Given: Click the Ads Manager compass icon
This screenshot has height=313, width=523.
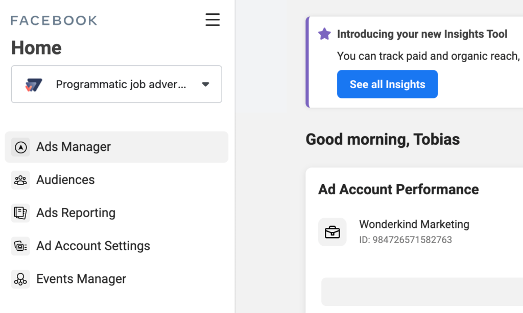Looking at the screenshot, I should pos(20,147).
